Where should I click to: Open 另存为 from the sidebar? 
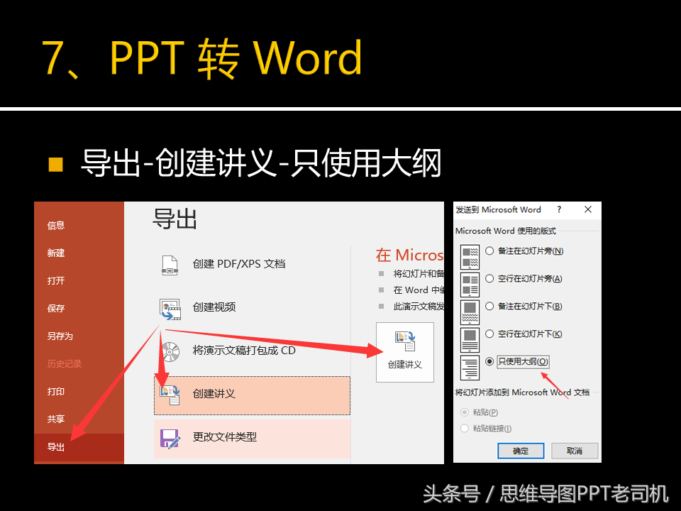coord(60,336)
